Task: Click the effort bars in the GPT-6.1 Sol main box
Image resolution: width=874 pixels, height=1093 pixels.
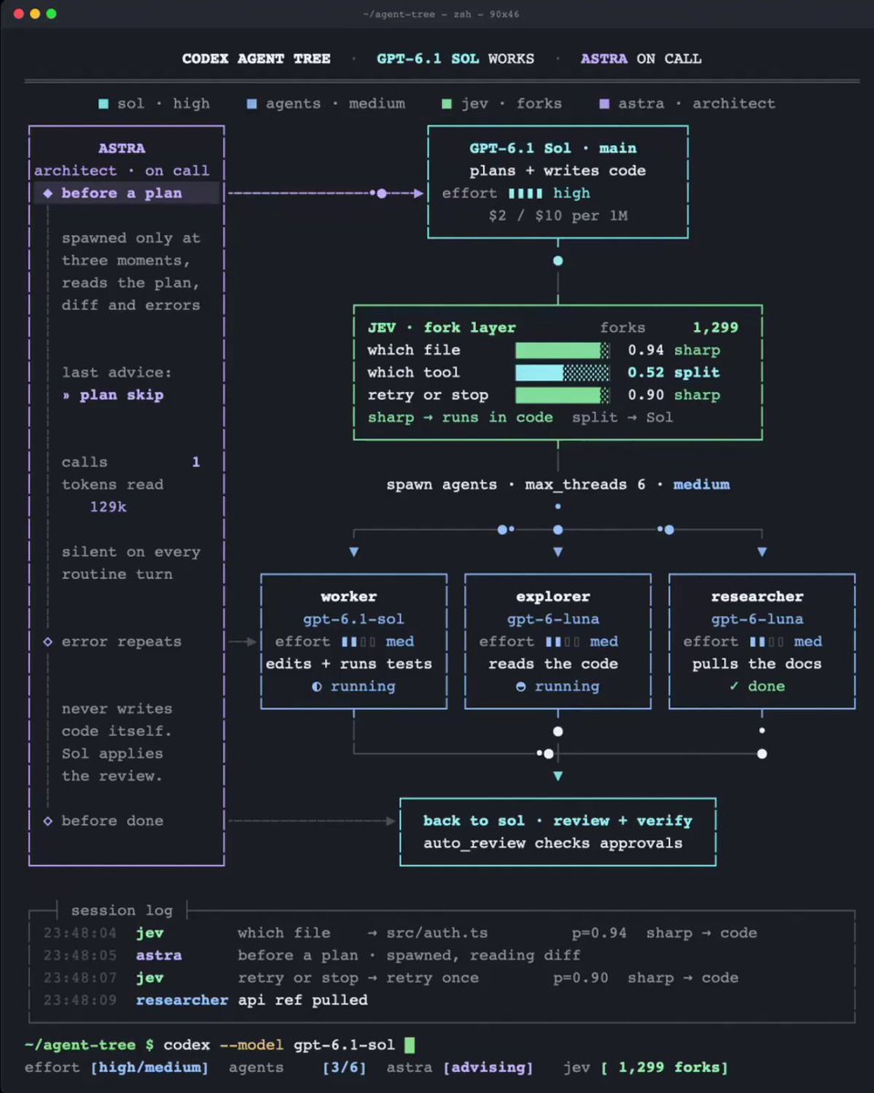Action: pos(526,193)
